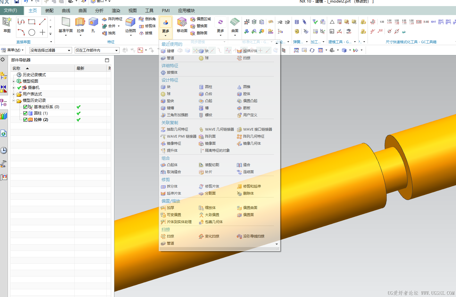This screenshot has height=297, width=456.
Task: Click 删除面 delete face button
Action: tap(199, 33)
